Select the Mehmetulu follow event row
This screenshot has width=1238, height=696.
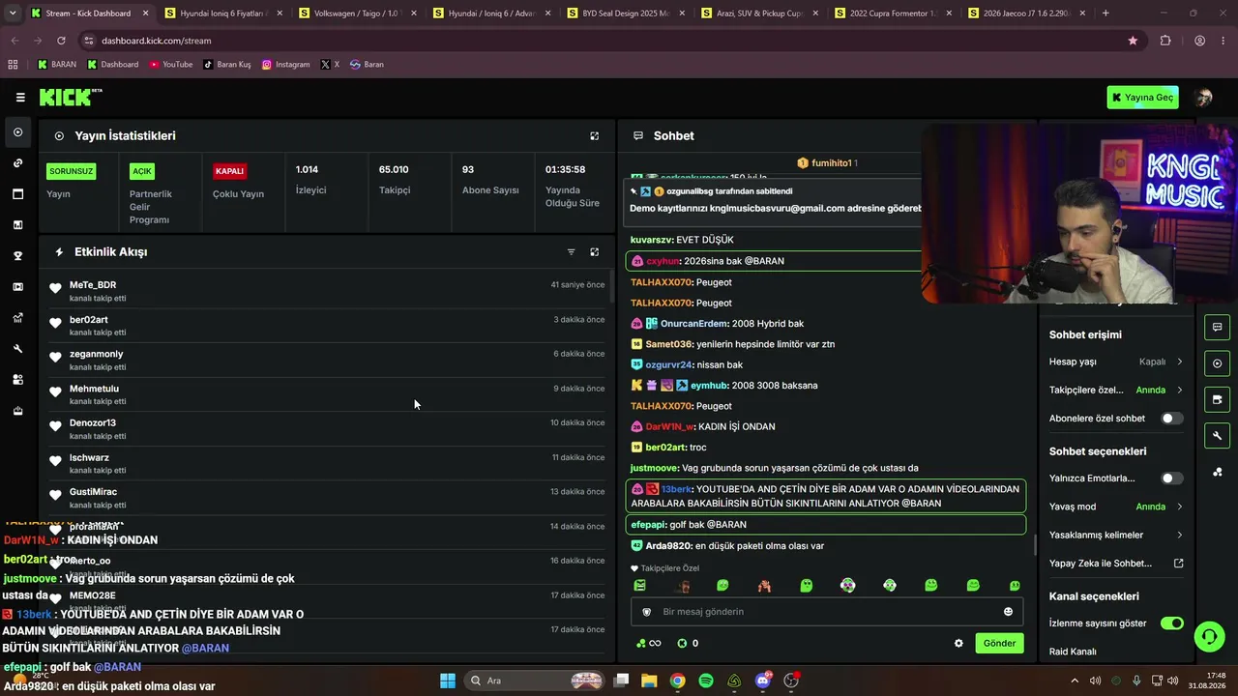point(327,394)
